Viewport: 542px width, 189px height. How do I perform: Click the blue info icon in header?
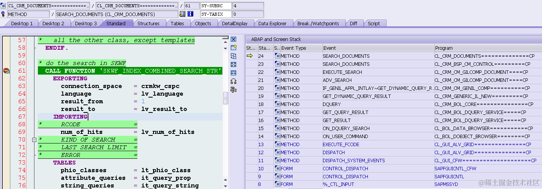[190, 14]
